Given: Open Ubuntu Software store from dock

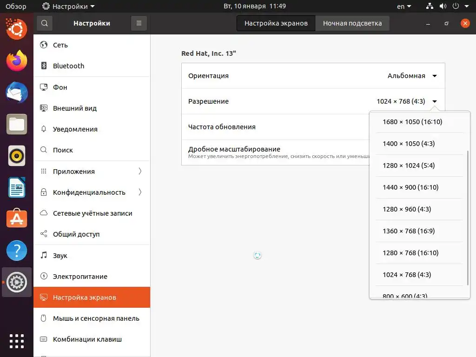Looking at the screenshot, I should pos(17,219).
